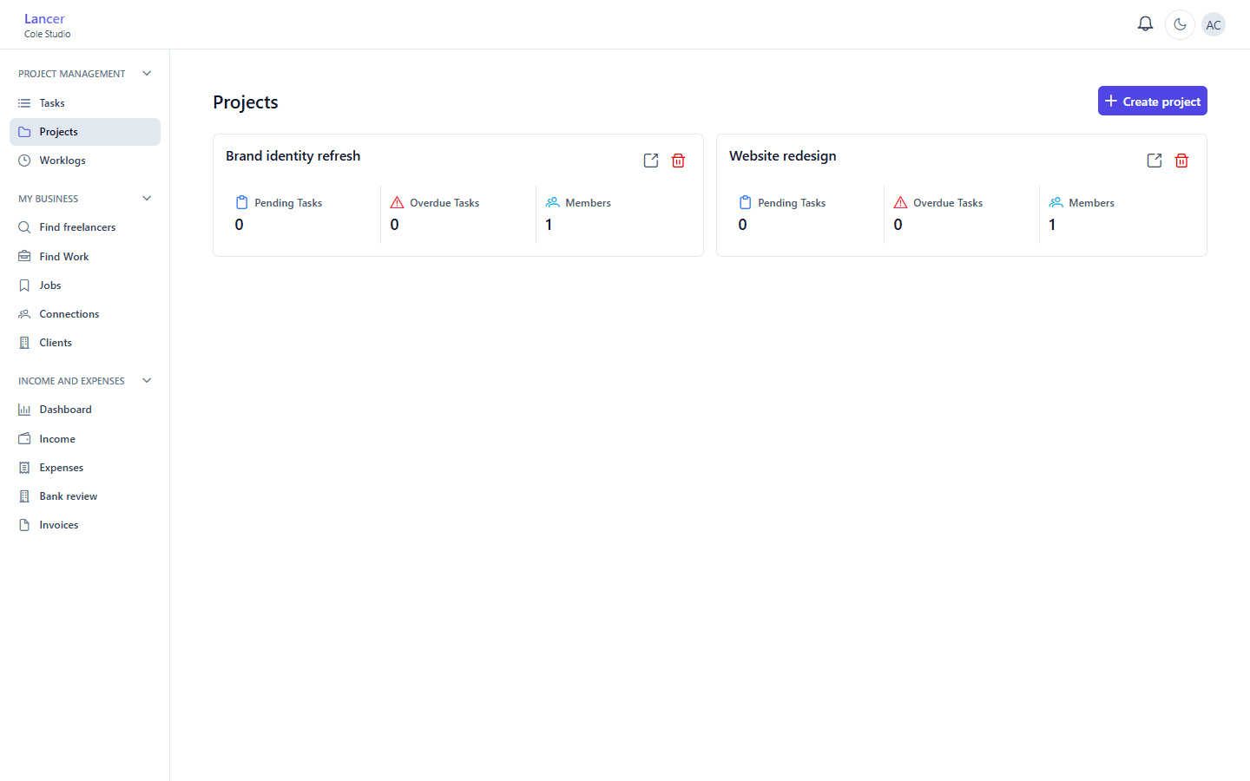Collapse the Income and Expenses section
Image resolution: width=1250 pixels, height=781 pixels.
tap(147, 381)
